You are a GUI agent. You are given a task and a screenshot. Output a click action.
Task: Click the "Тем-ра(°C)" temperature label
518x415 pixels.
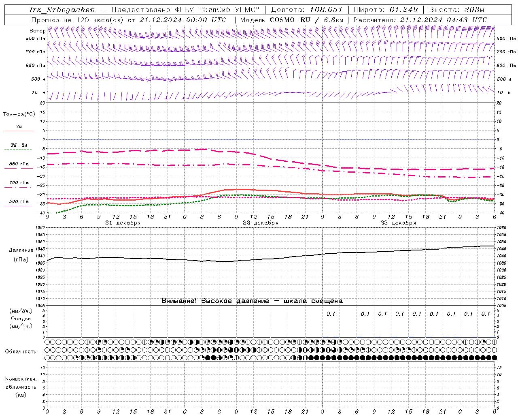19,115
